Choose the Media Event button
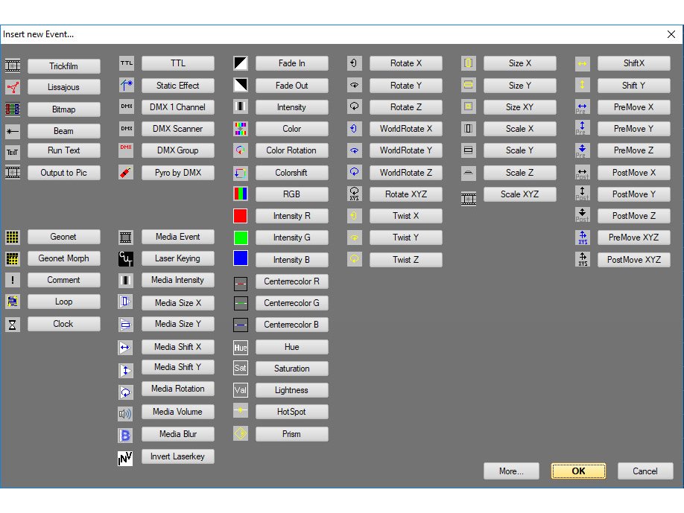Screen dimensions: 684x513 coord(177,237)
